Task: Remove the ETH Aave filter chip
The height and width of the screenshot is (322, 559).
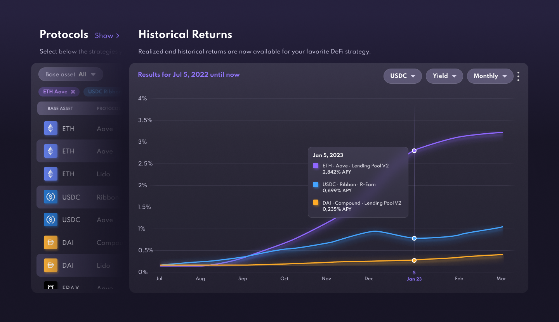Action: click(73, 92)
